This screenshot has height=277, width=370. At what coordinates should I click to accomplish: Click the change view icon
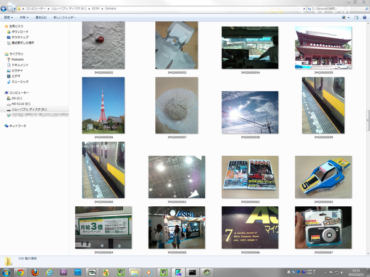[344, 17]
